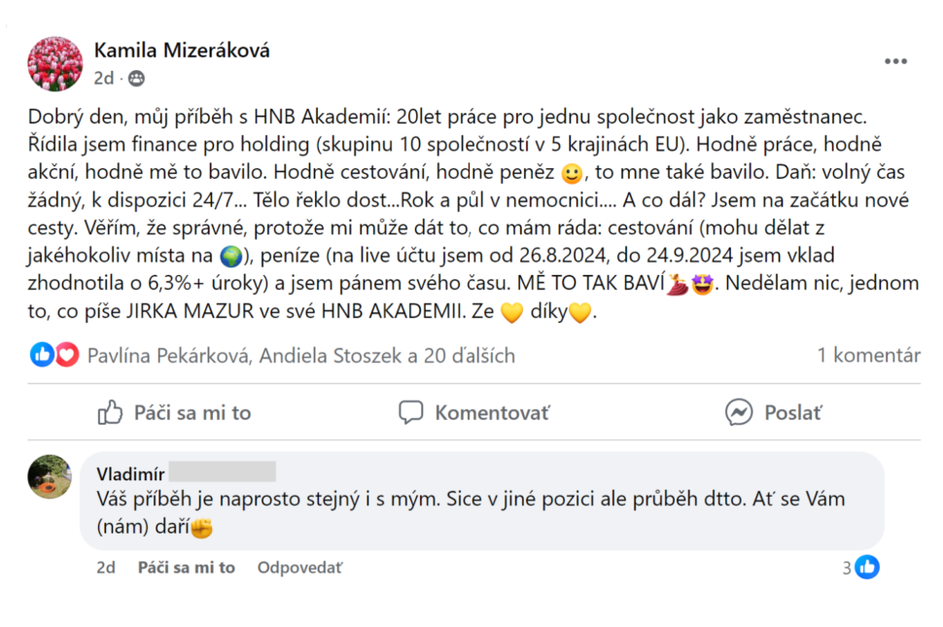Like Vladimír's comment via "Páči sa mi to"
This screenshot has width=943, height=627.
pos(186,567)
